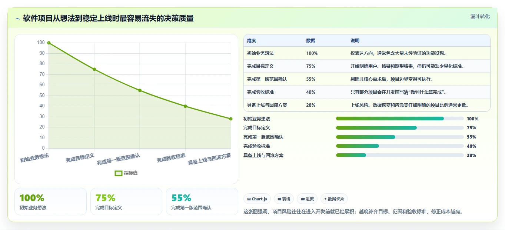Click the 完成第一版范围确认 progress bar
The width and height of the screenshot is (505, 230).
pyautogui.click(x=400, y=137)
